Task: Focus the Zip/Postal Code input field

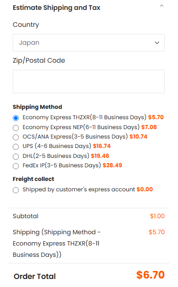Action: 89,82
